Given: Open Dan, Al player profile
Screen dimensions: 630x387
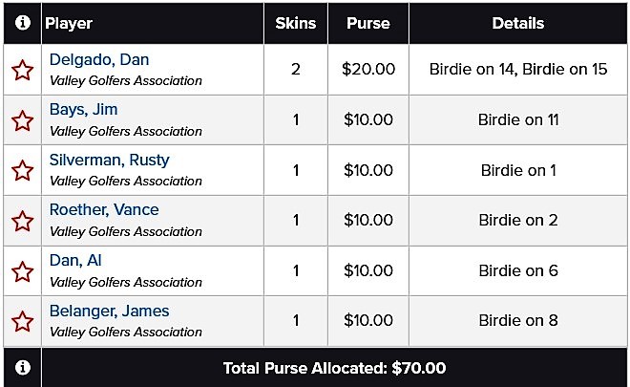Looking at the screenshot, I should (x=75, y=260).
